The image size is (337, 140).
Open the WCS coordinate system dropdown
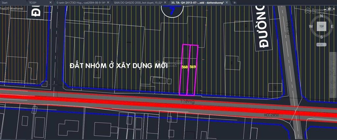tap(321, 44)
